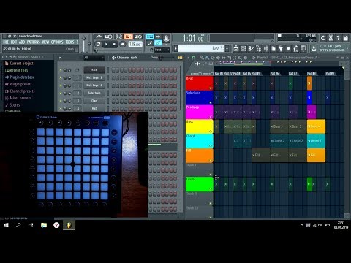Image resolution: width=351 pixels, height=263 pixels.
Task: Mute the red Beat playlist track
Action: click(211, 88)
